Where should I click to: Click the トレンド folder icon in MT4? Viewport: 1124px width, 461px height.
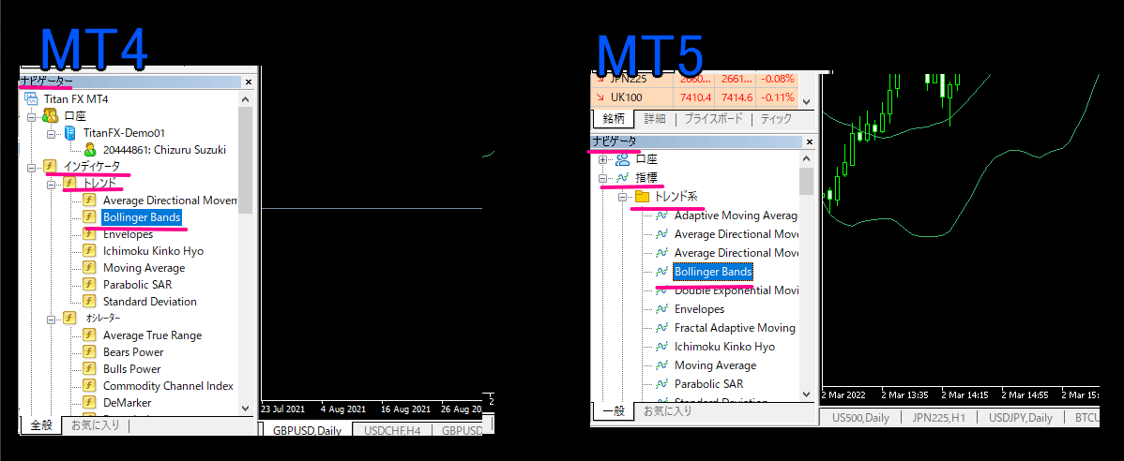[70, 184]
